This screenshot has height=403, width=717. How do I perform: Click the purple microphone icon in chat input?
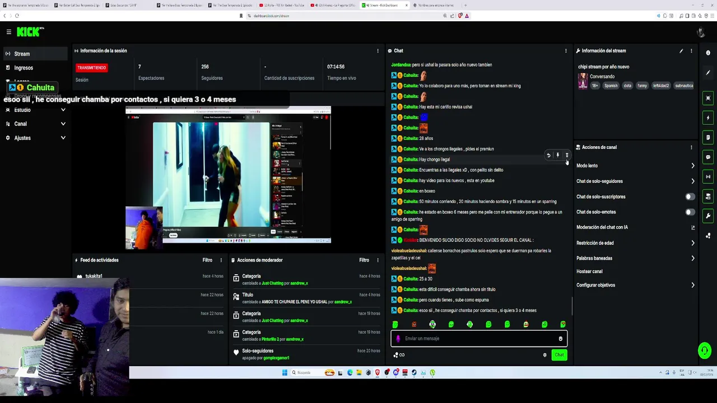point(398,339)
